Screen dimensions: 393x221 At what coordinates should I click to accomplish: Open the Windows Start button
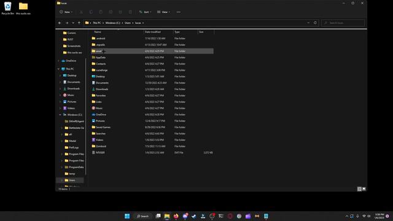tap(127, 216)
